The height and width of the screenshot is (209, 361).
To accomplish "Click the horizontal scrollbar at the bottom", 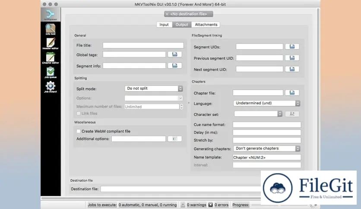I will [151, 198].
